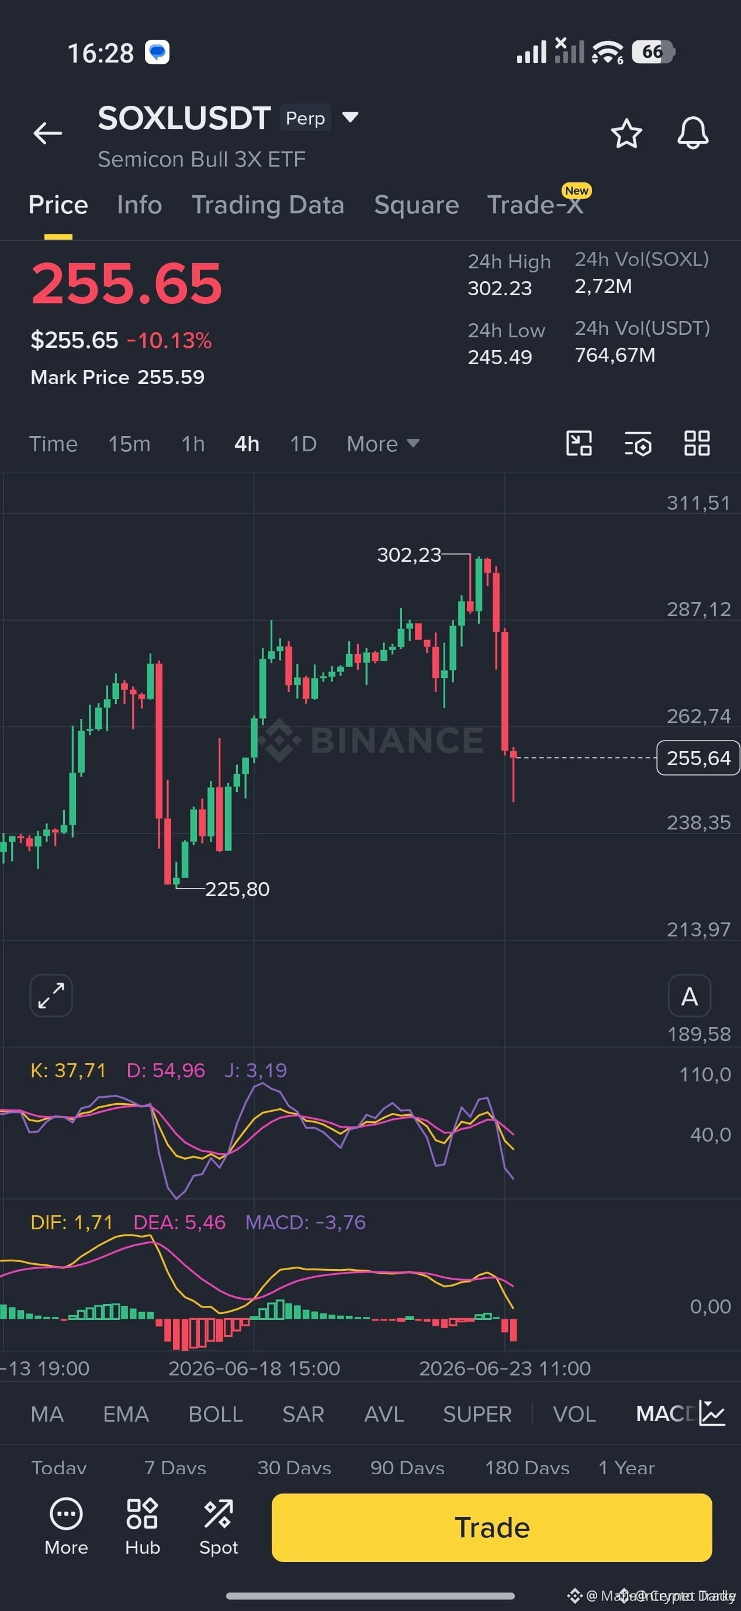Expand chart to fullscreen
Screen dimensions: 741x1611
(x=51, y=995)
